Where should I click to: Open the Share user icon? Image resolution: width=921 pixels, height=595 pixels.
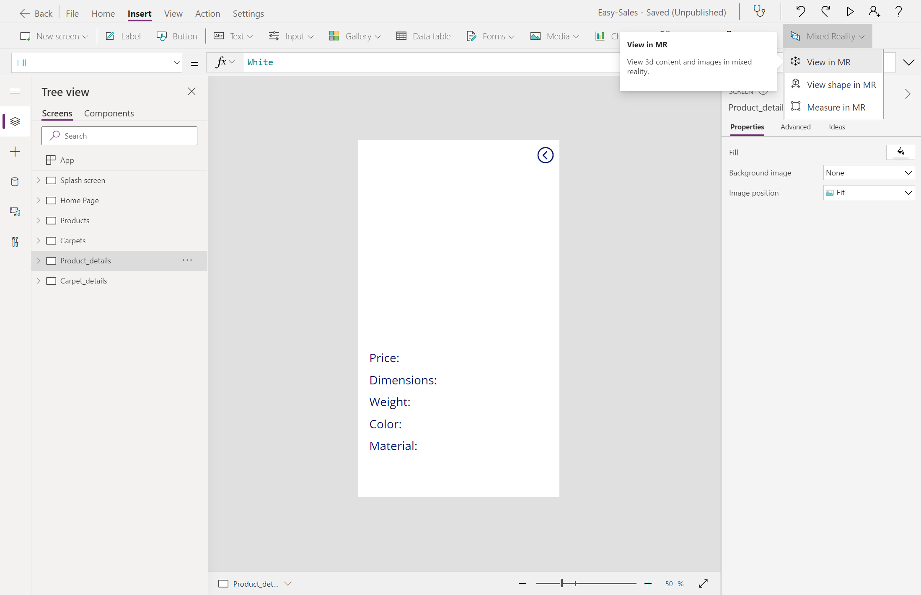[874, 11]
